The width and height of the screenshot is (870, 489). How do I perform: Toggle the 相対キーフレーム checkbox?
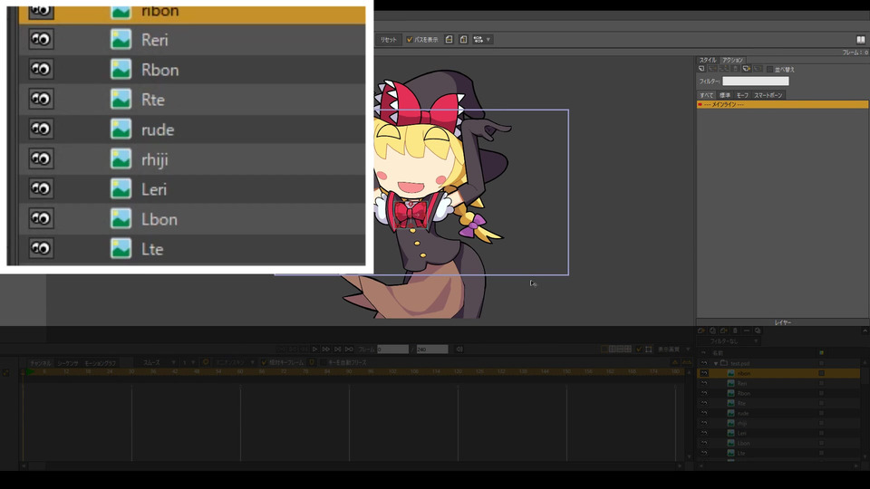[264, 362]
